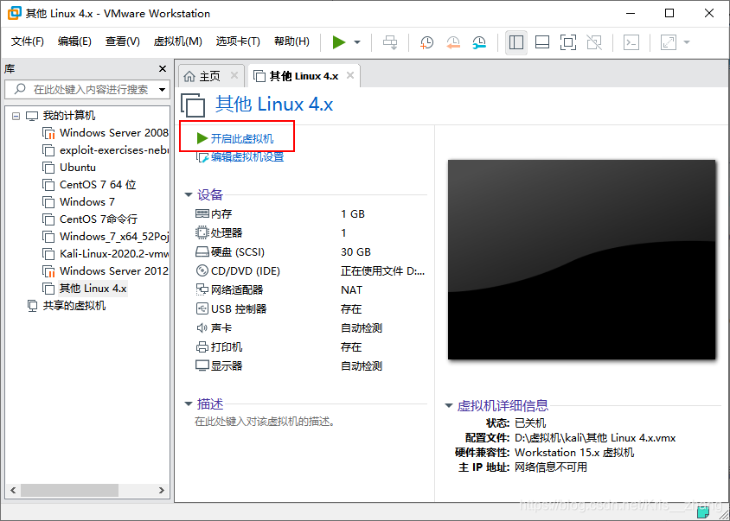Open the console view toolbar icon

pyautogui.click(x=631, y=42)
